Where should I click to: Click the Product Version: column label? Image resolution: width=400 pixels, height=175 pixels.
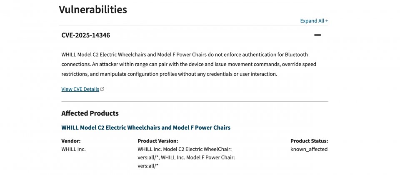[157, 141]
